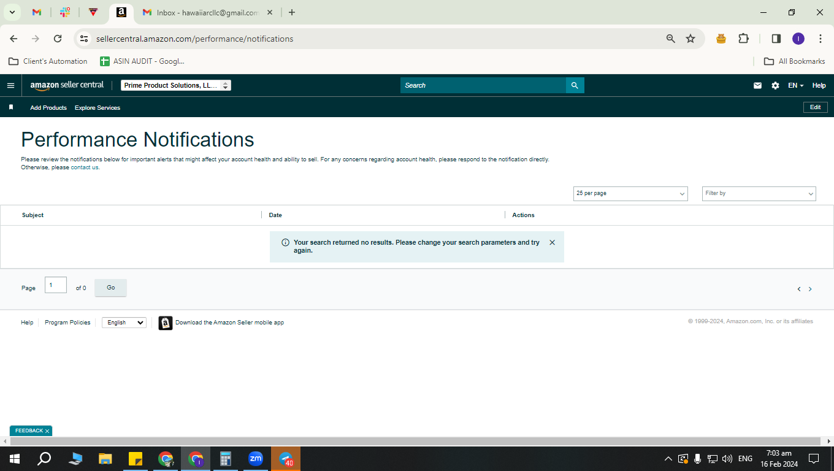View site information icon in address bar

click(84, 39)
